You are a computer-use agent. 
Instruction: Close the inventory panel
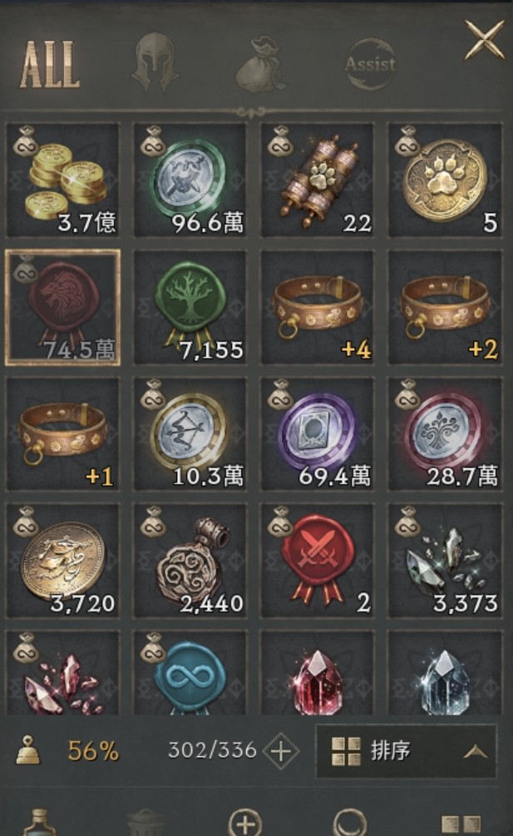(x=484, y=40)
